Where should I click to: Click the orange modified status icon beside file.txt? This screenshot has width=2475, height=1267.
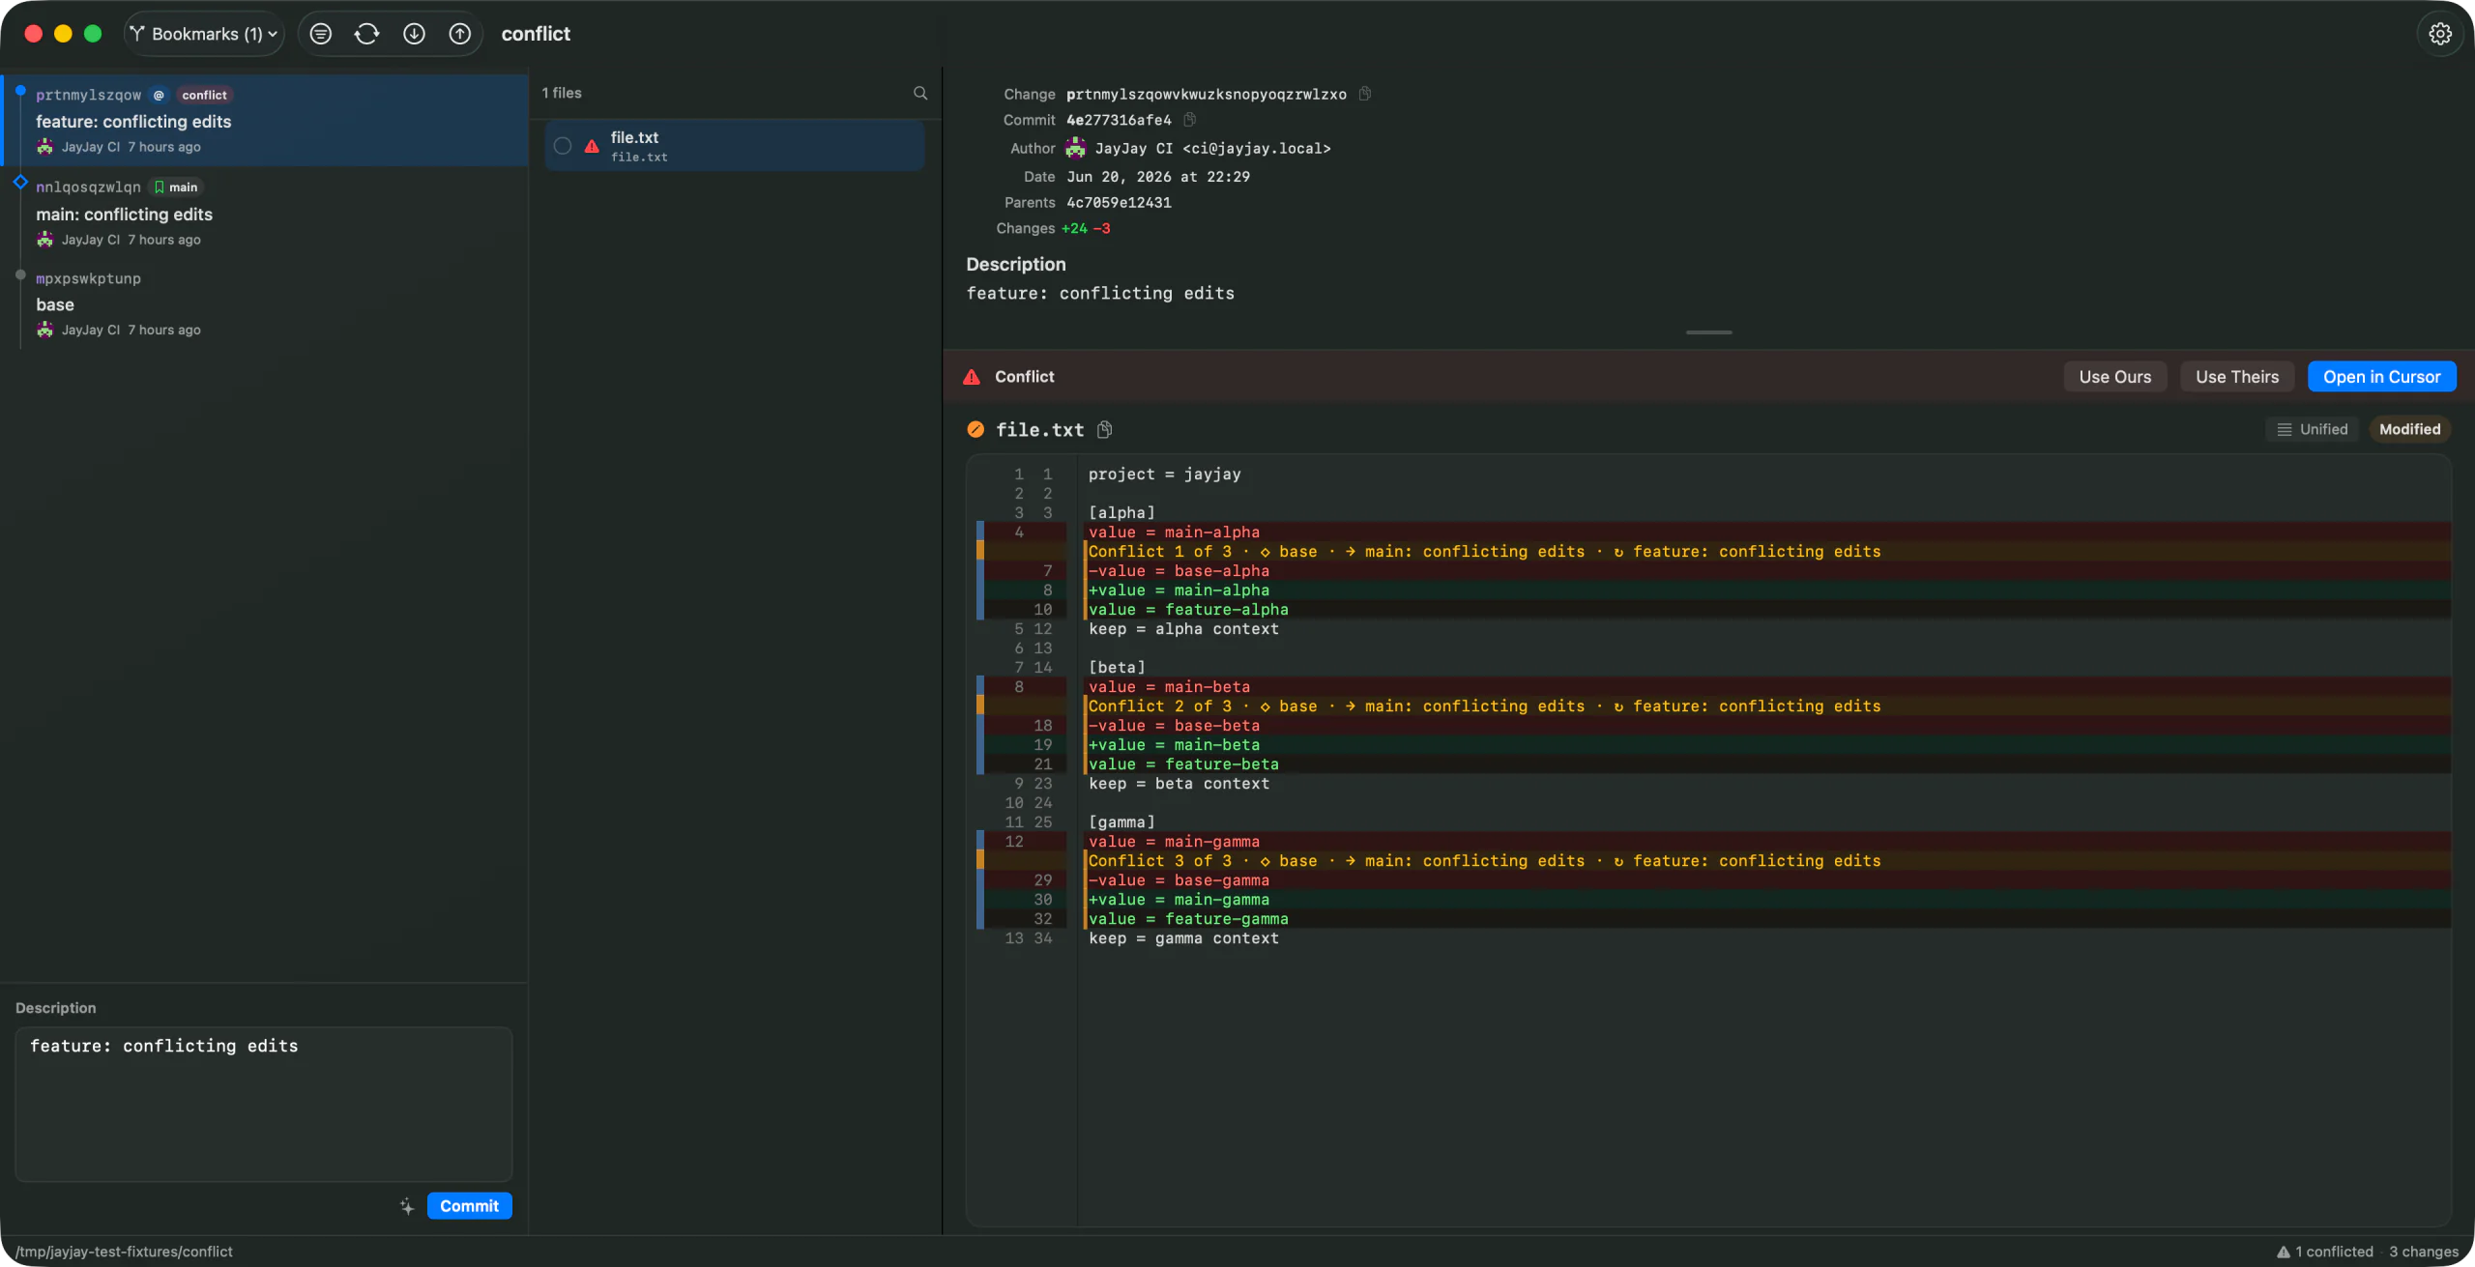pyautogui.click(x=975, y=429)
